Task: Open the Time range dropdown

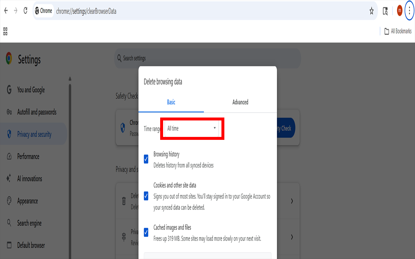Action: [192, 129]
